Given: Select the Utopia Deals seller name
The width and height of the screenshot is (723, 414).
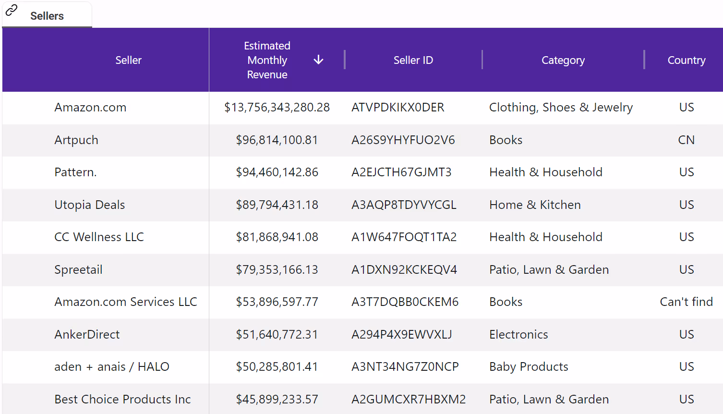Looking at the screenshot, I should click(90, 205).
